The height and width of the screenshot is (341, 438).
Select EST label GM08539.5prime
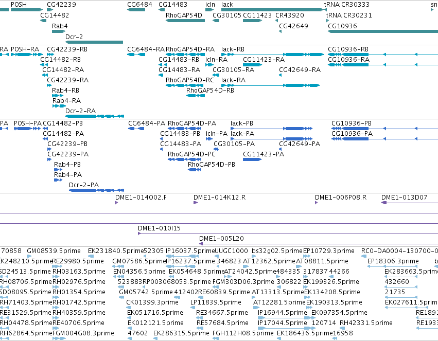click(x=54, y=251)
